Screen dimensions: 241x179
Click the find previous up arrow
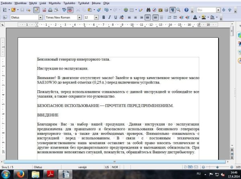coord(230,10)
